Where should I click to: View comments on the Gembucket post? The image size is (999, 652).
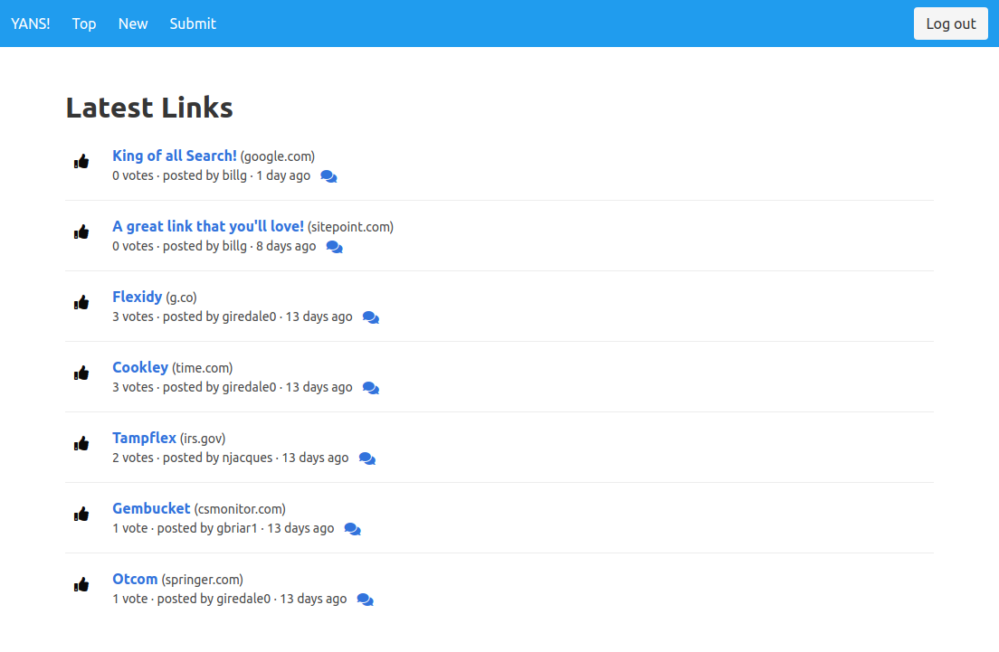click(x=352, y=528)
